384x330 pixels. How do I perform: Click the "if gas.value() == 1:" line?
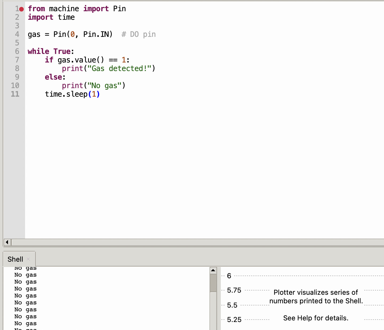[87, 60]
